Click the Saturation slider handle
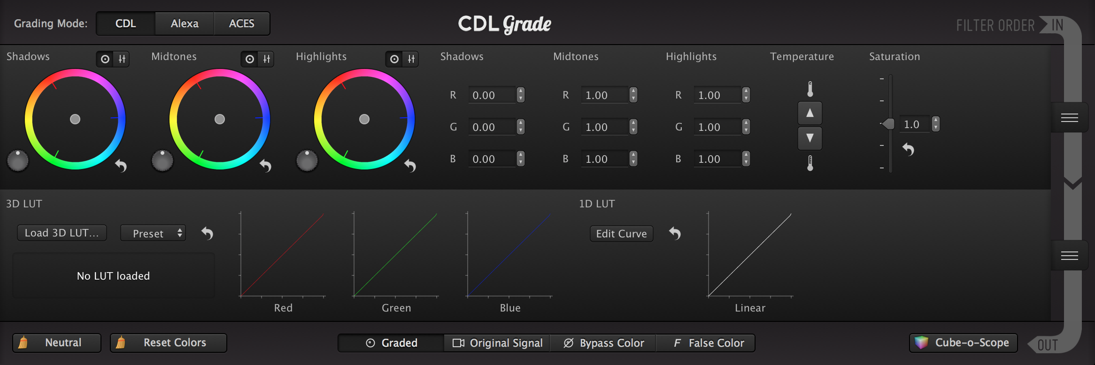1095x365 pixels. [x=888, y=124]
